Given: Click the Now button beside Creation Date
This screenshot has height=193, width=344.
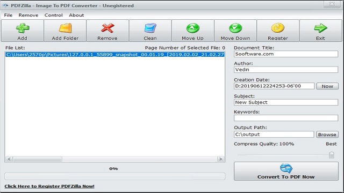Looking at the screenshot, I should (327, 86).
